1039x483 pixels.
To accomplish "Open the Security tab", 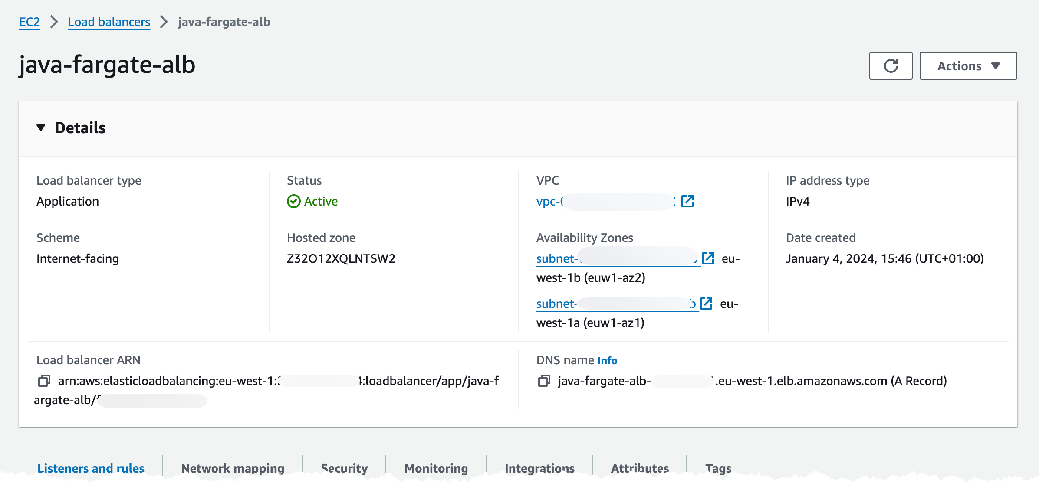I will coord(344,468).
